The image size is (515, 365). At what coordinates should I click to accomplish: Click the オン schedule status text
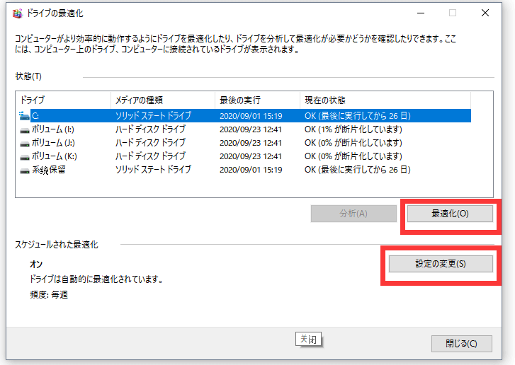36,264
